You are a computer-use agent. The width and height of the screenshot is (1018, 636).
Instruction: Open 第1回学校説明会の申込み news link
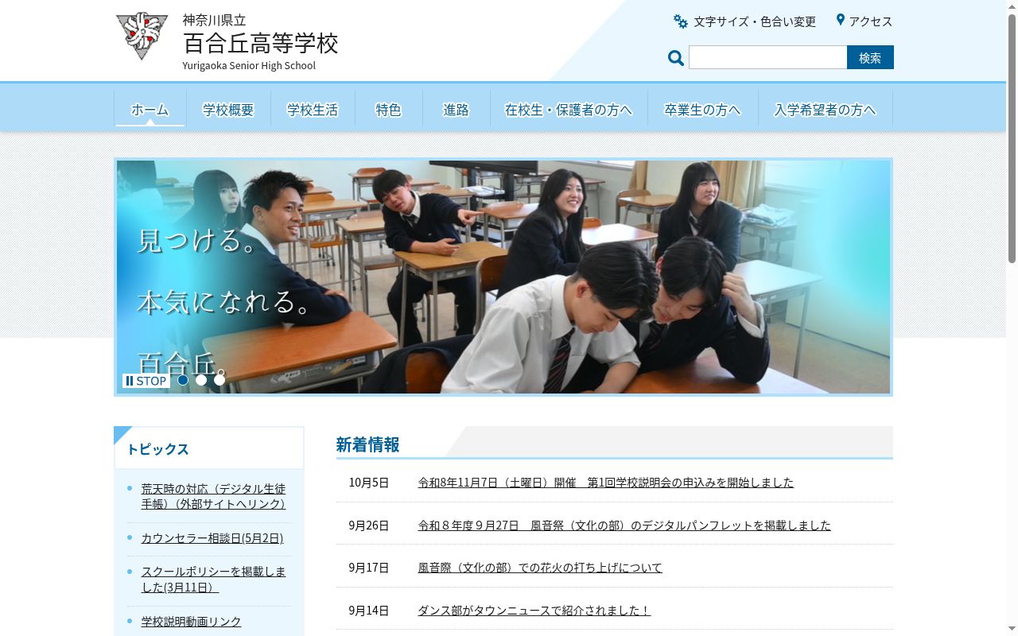(606, 483)
